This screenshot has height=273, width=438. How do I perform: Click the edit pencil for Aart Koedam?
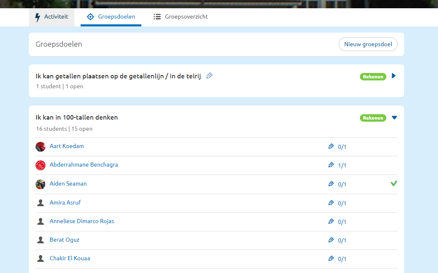pos(331,146)
